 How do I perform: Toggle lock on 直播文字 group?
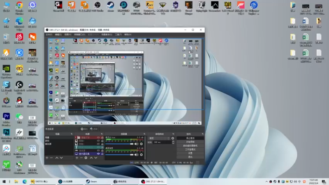pos(102,138)
